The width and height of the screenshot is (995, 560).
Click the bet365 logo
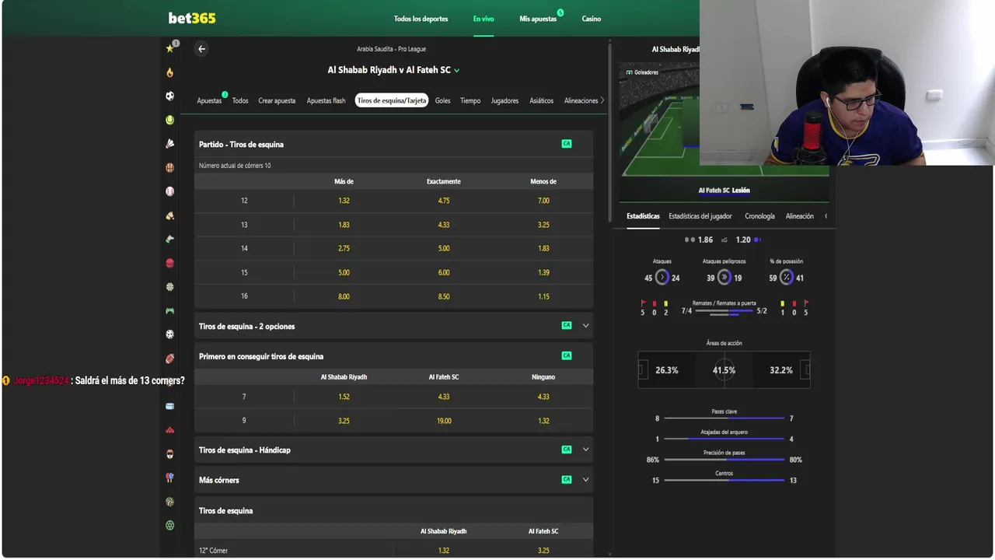click(x=192, y=18)
